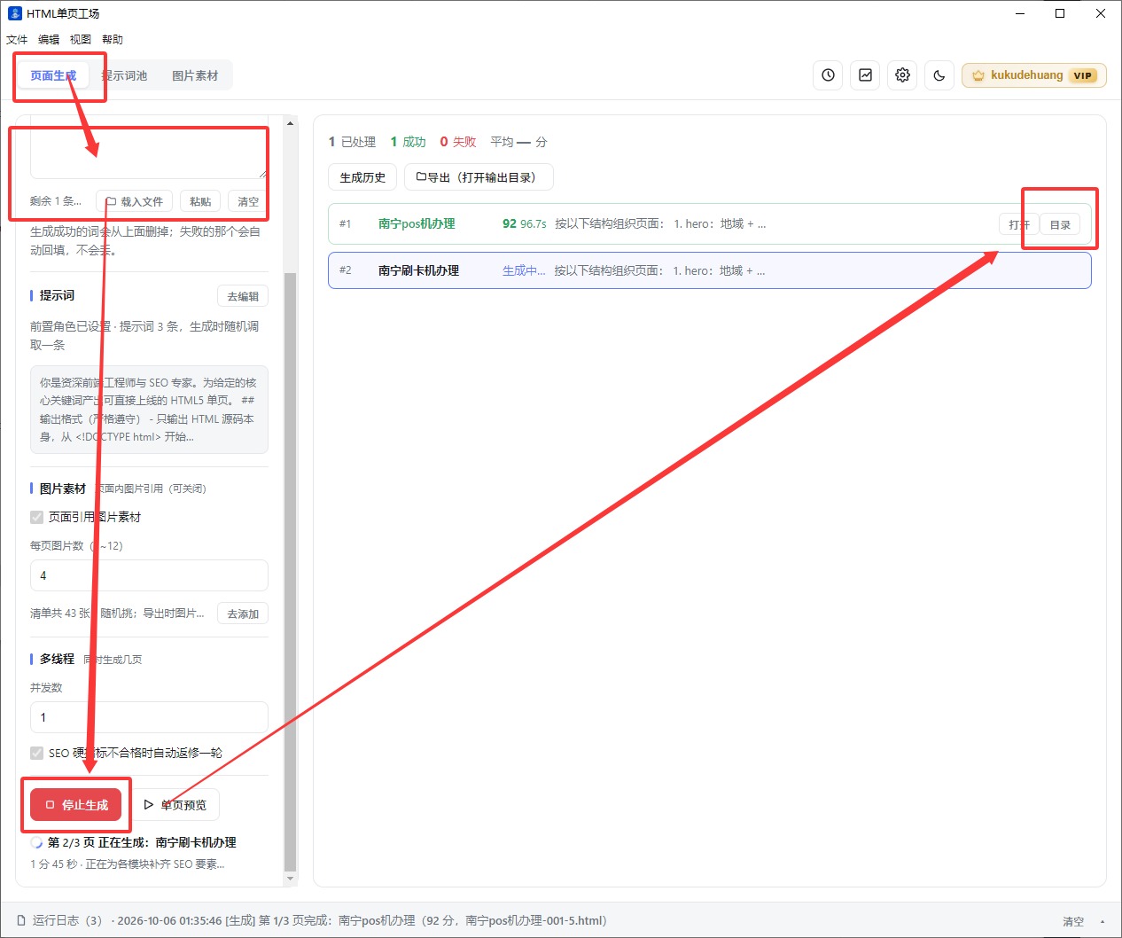Viewport: 1122px width, 938px height.
Task: Open the 视图 menu
Action: coord(81,39)
